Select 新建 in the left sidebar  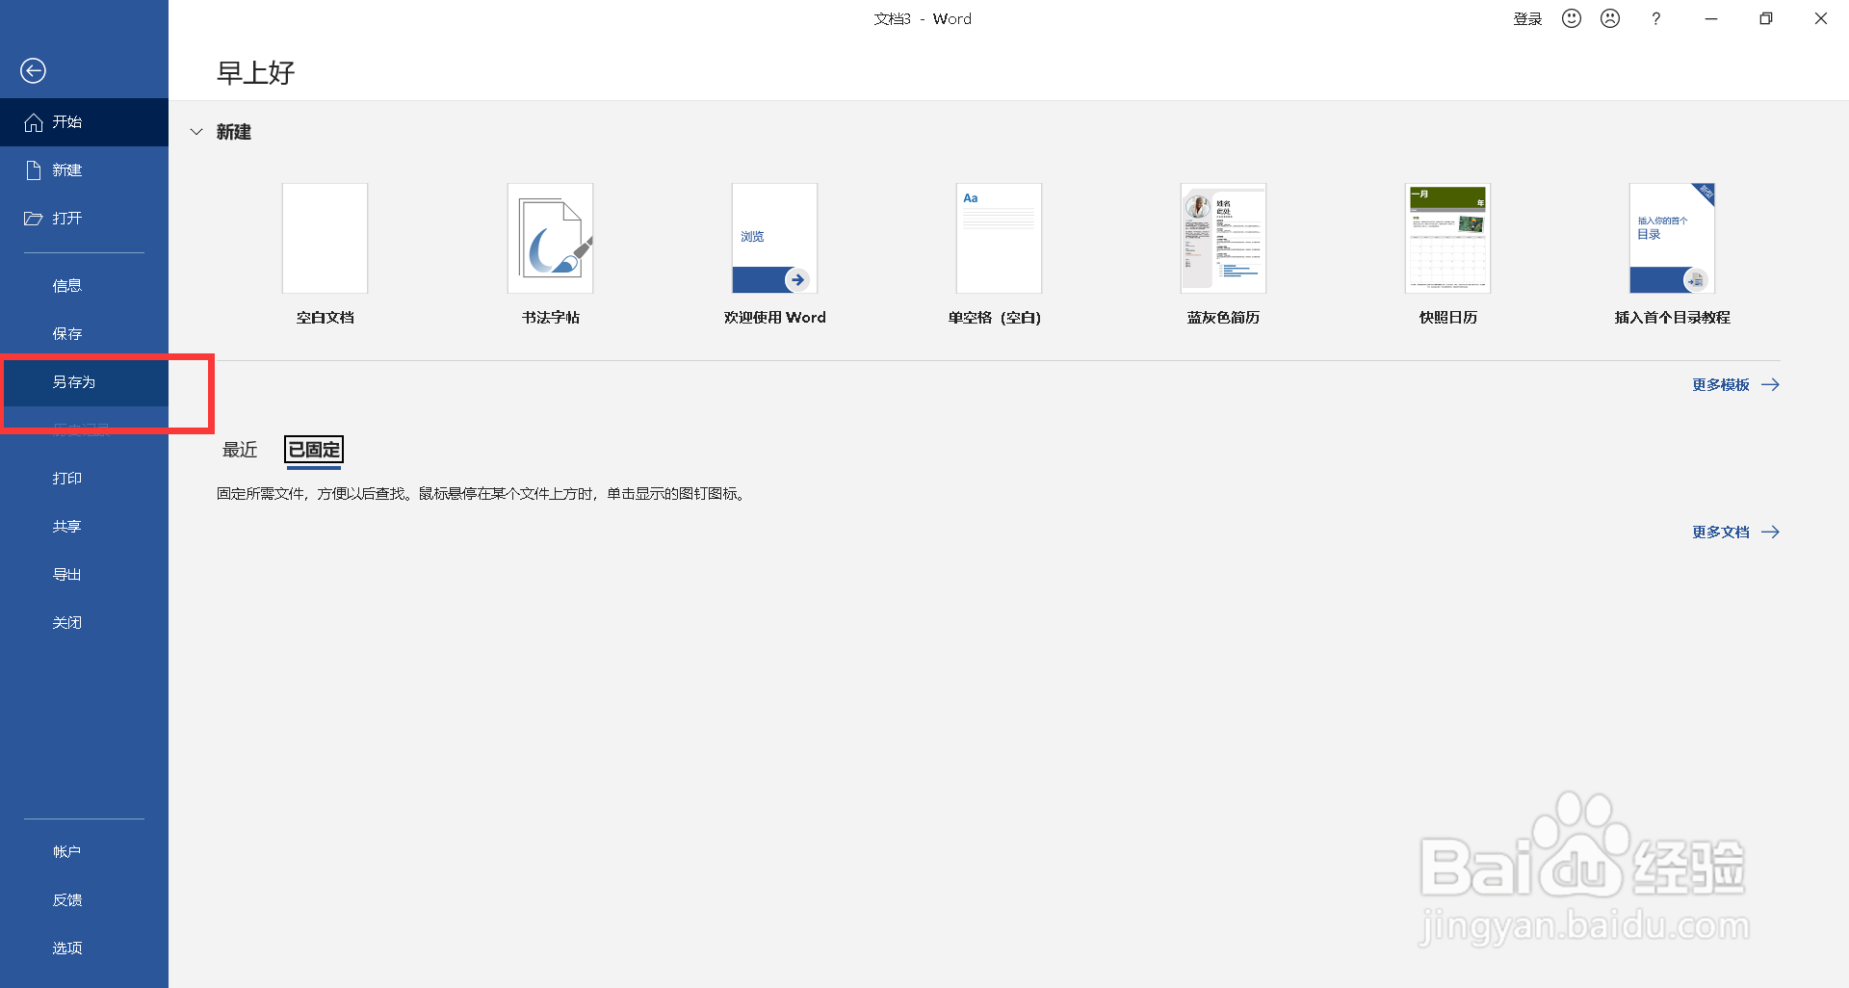point(84,170)
